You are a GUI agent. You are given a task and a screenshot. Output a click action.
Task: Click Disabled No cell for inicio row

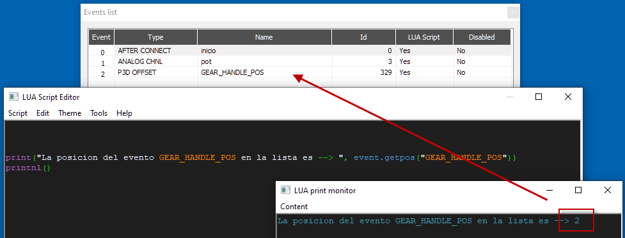482,51
